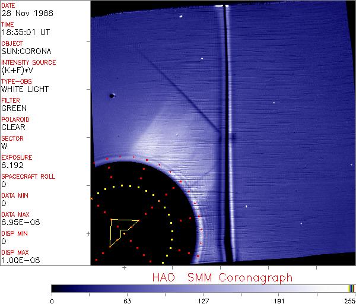
Task: Click the color bar tick label 63
Action: 127,300
